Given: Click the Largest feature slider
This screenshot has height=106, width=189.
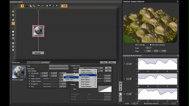Looking at the screenshot, I should pos(50,79).
